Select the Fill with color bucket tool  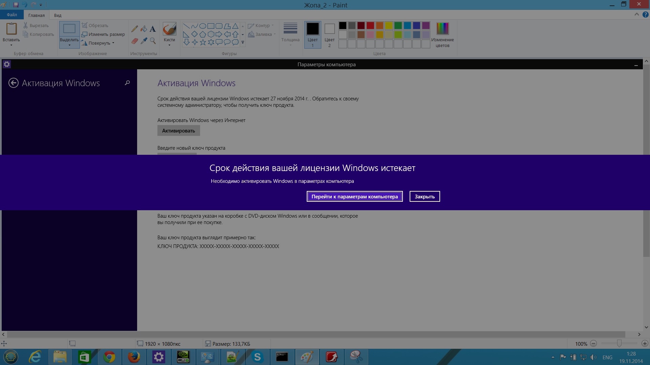144,29
